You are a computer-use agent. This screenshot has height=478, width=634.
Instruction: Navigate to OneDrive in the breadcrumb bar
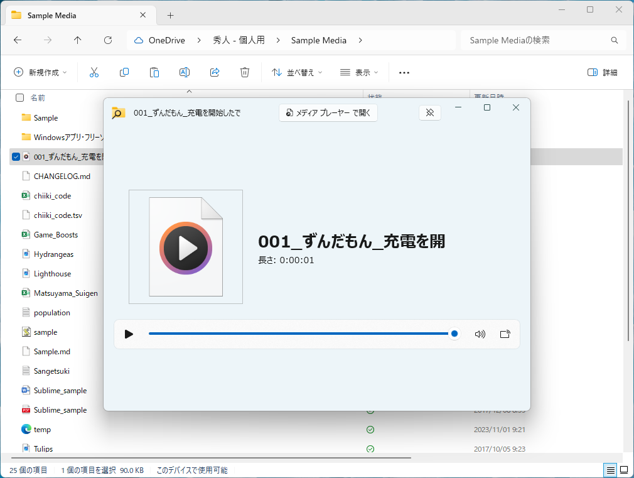coord(167,40)
